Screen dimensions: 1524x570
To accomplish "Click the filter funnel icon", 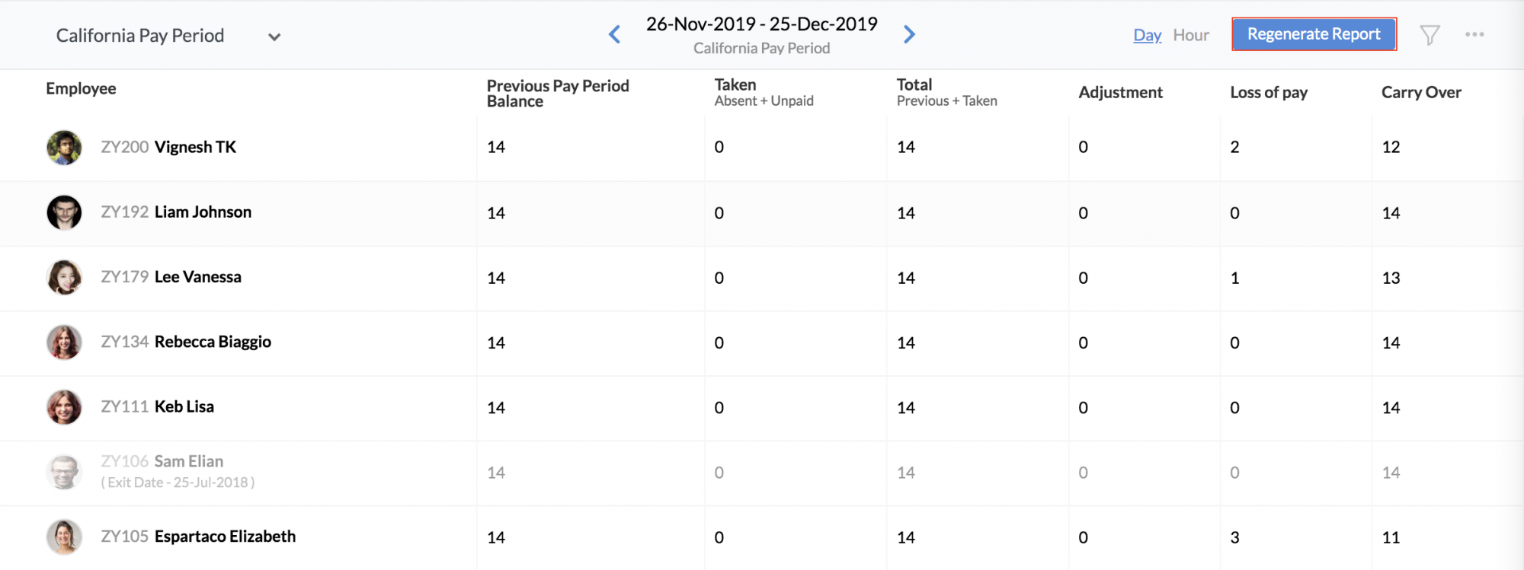I will click(1430, 35).
